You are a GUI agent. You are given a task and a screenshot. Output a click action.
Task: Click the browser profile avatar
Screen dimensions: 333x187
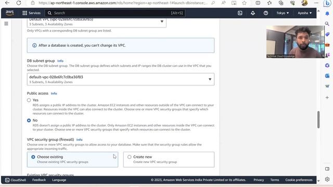[x=304, y=3]
